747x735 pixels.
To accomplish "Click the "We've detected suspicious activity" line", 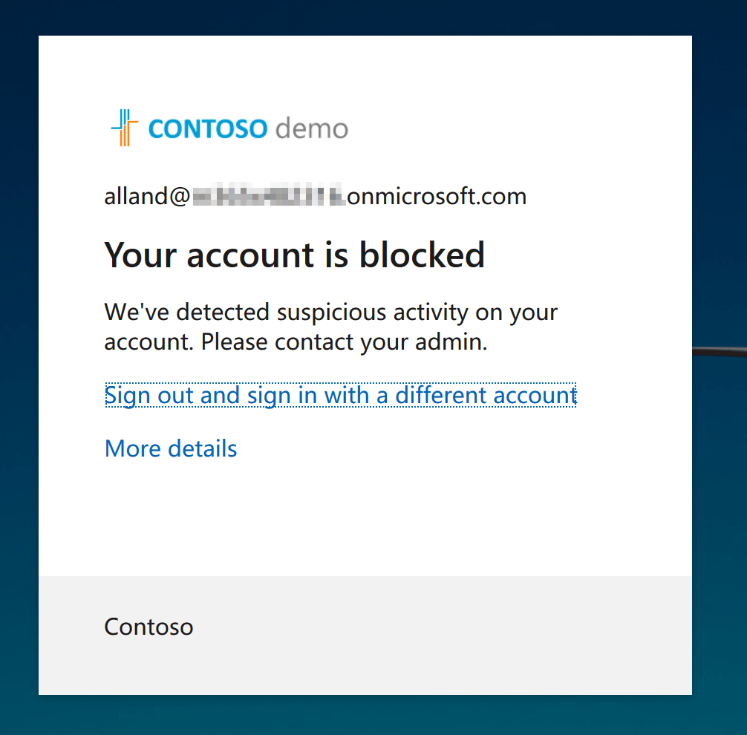I will 330,313.
